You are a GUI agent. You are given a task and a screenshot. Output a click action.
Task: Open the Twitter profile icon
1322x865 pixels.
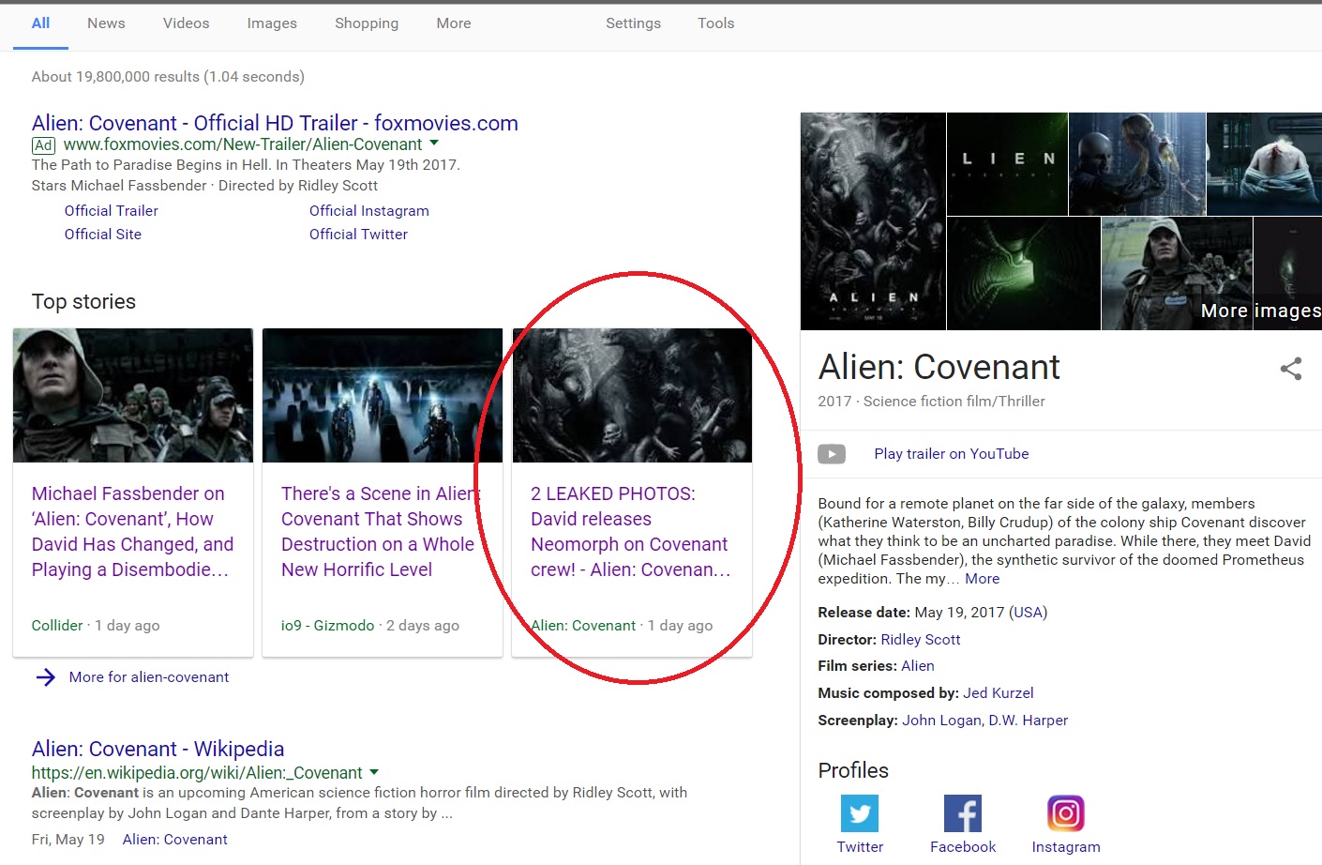(x=859, y=813)
